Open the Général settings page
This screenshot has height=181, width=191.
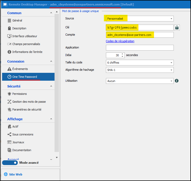coord(17,20)
